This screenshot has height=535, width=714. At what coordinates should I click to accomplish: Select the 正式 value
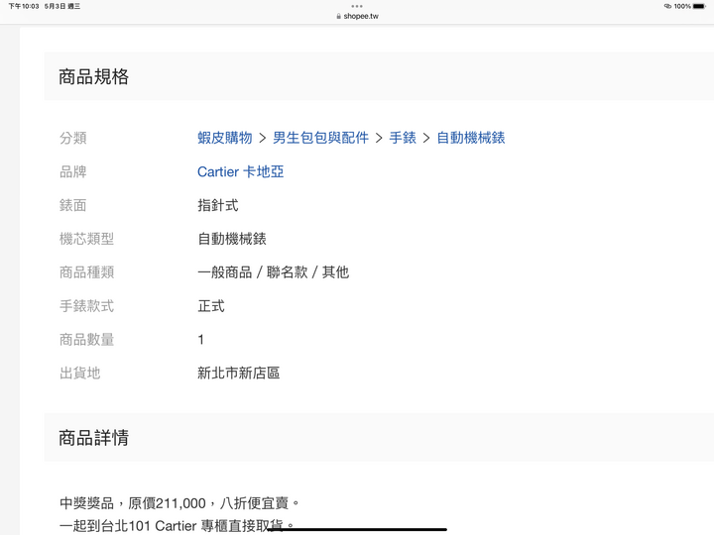(211, 306)
